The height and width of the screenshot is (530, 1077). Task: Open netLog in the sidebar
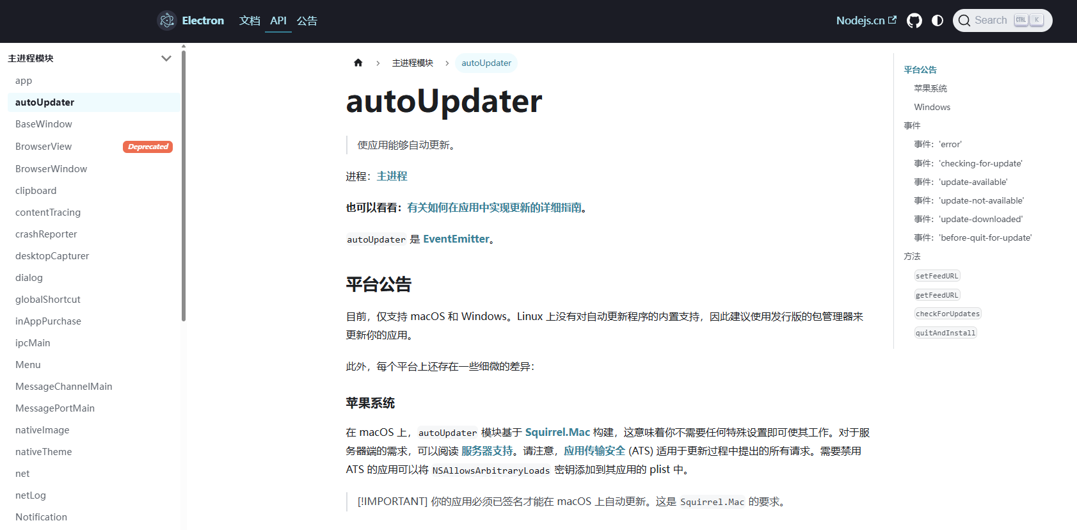click(x=93, y=495)
